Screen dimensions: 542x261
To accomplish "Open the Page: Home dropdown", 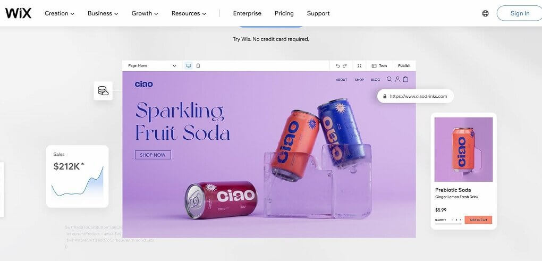I will tap(152, 66).
